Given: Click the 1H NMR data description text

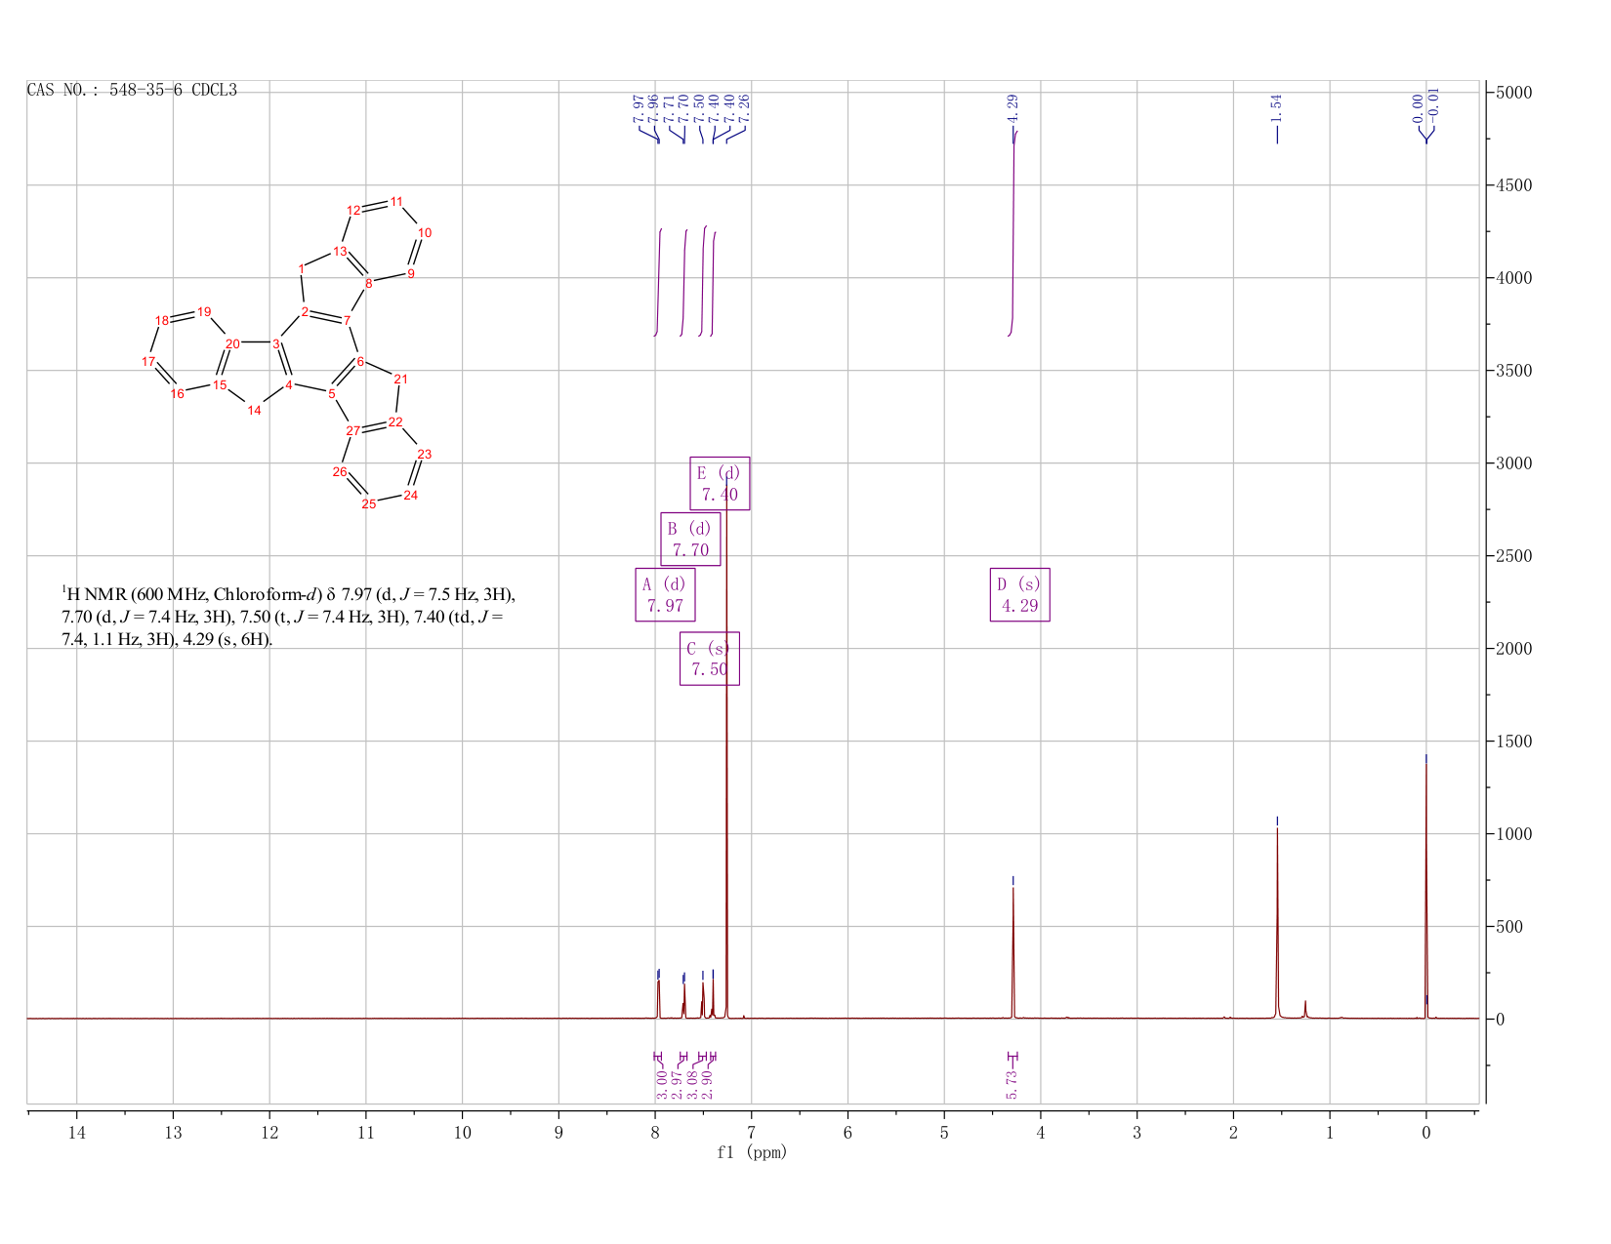Looking at the screenshot, I should click(x=288, y=617).
